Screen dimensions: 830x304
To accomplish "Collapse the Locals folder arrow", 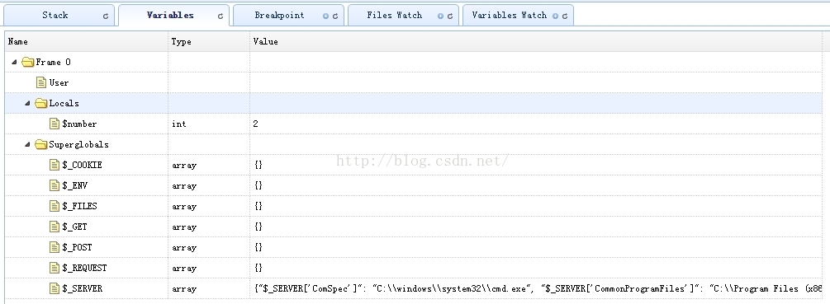I will click(27, 104).
